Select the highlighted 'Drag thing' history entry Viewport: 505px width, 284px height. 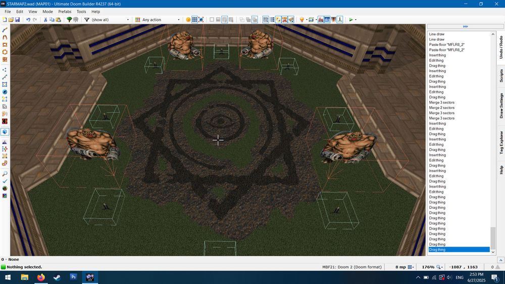click(459, 250)
